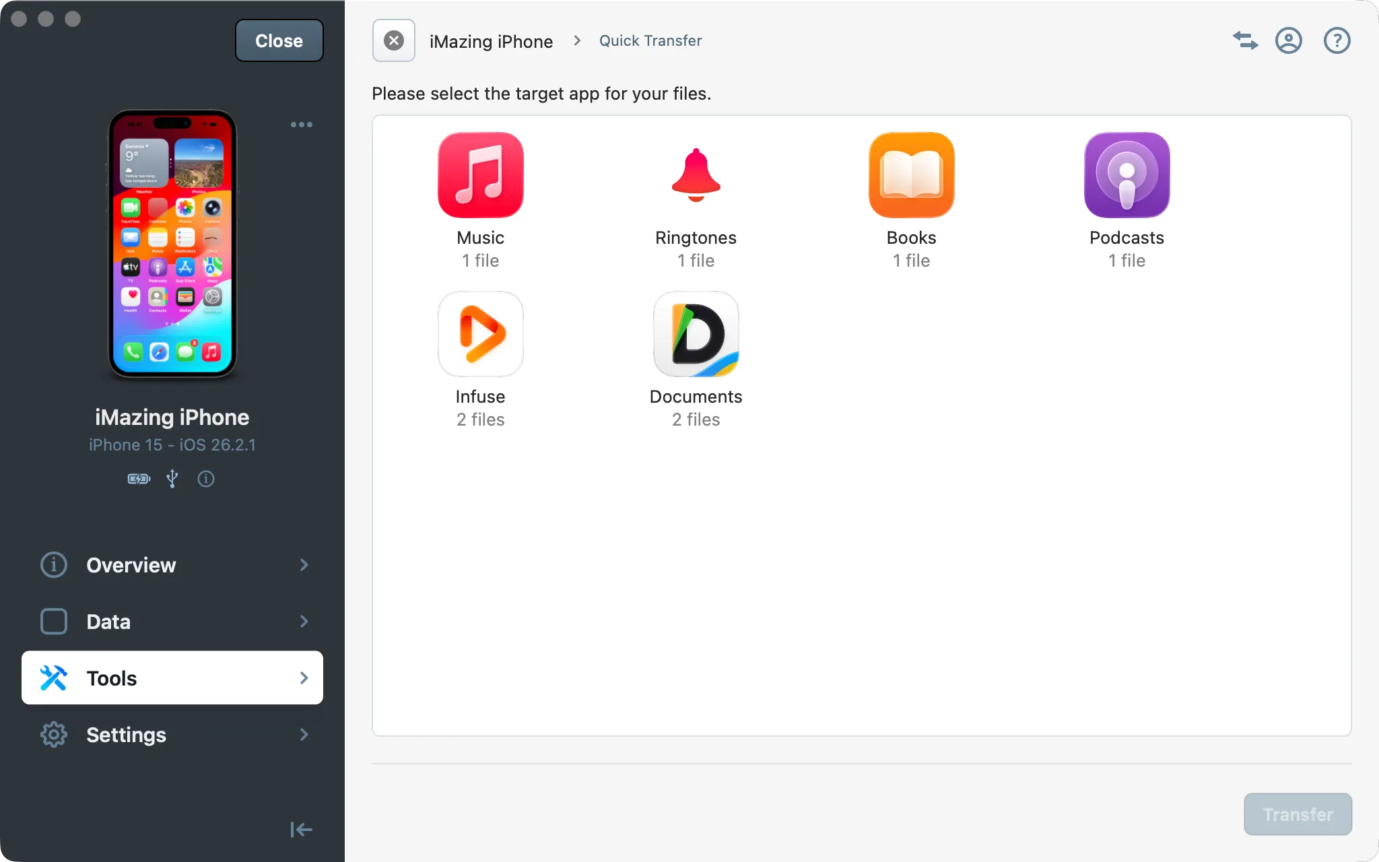Screen dimensions: 1379x862
Task: Expand the Overview section chevron
Action: pyautogui.click(x=305, y=565)
